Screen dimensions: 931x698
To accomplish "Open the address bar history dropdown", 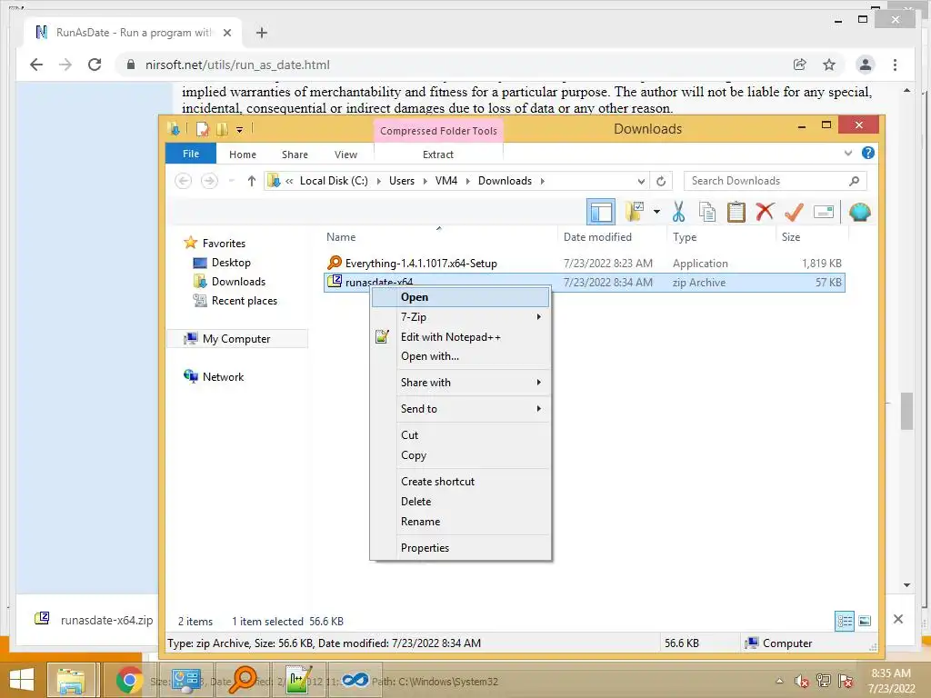I will [641, 181].
